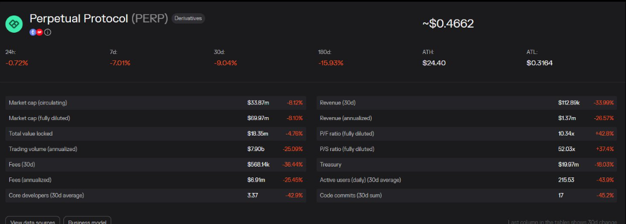Image resolution: width=626 pixels, height=224 pixels.
Task: Select the Derivatives category tag
Action: tap(188, 18)
